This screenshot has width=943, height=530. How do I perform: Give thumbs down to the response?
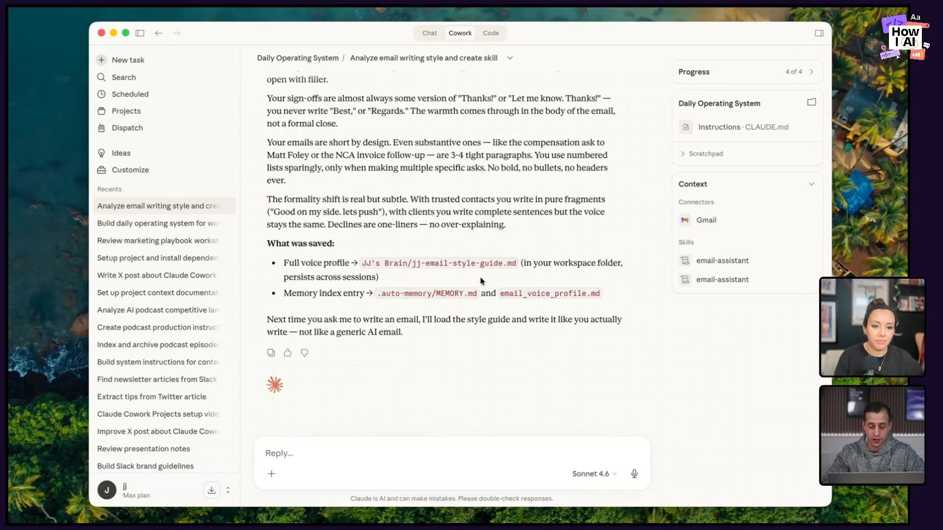click(x=305, y=353)
